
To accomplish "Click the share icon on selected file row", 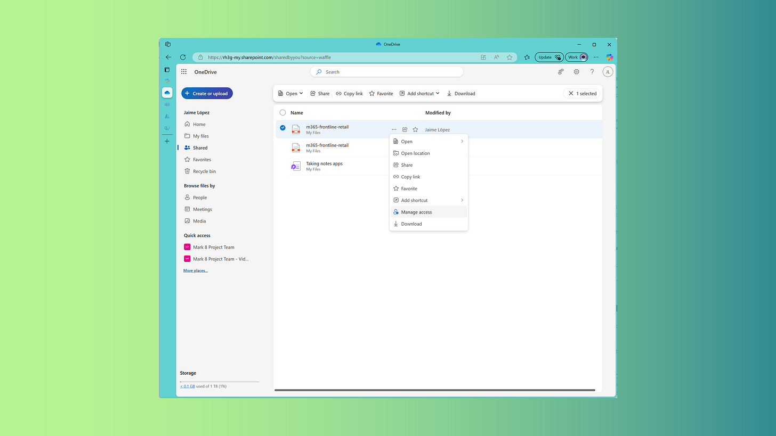I will click(405, 129).
